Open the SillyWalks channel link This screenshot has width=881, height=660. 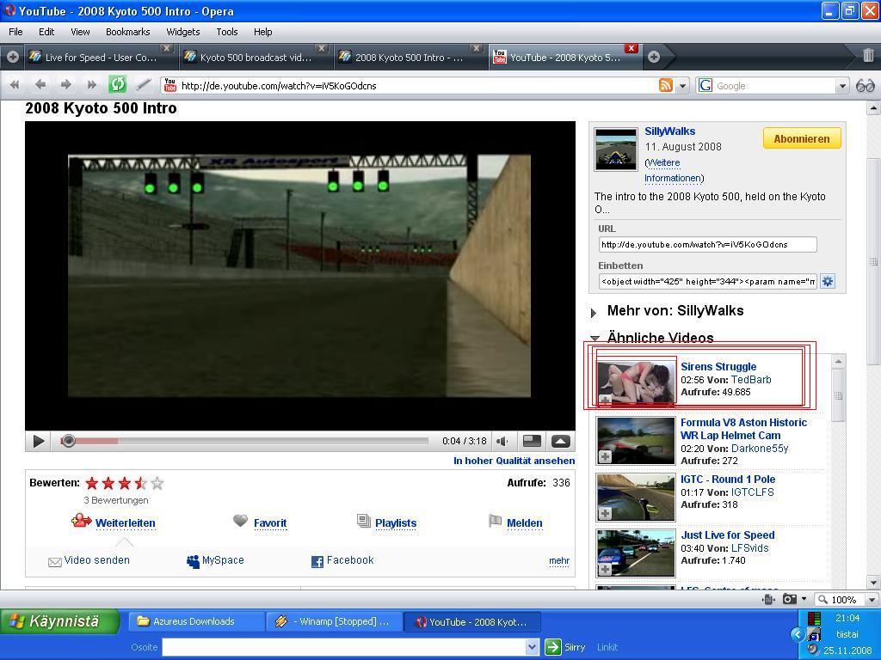(669, 131)
